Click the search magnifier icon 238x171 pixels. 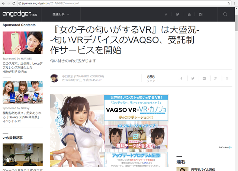(225, 14)
